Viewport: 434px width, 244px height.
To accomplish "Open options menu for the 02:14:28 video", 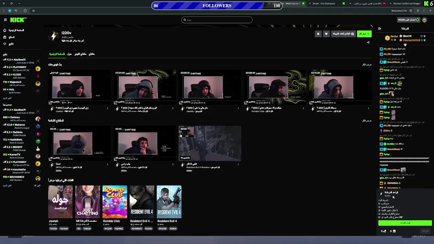I will (x=369, y=108).
